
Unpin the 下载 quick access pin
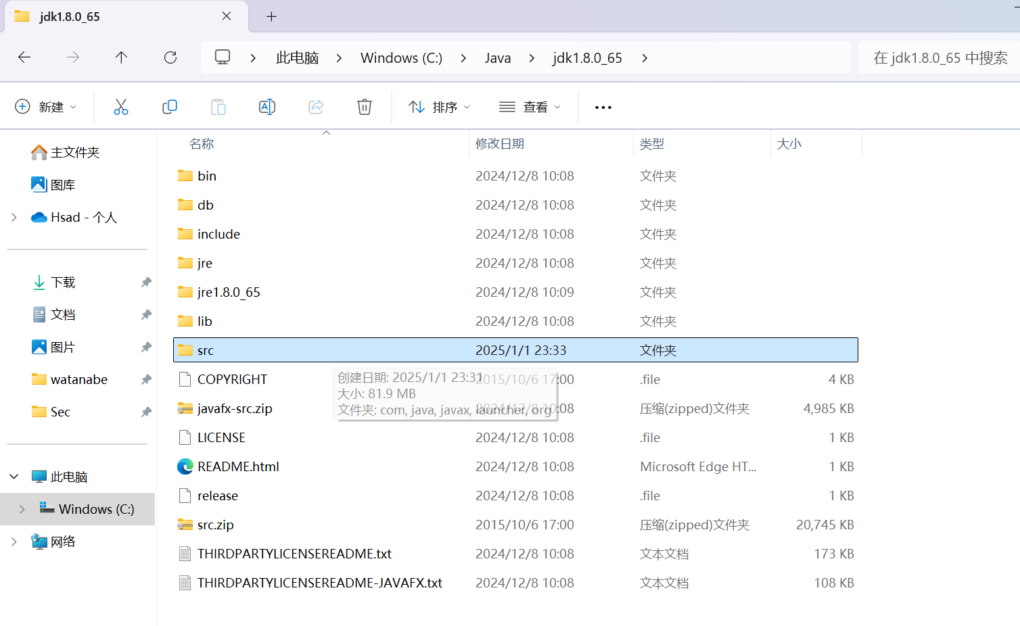[146, 282]
